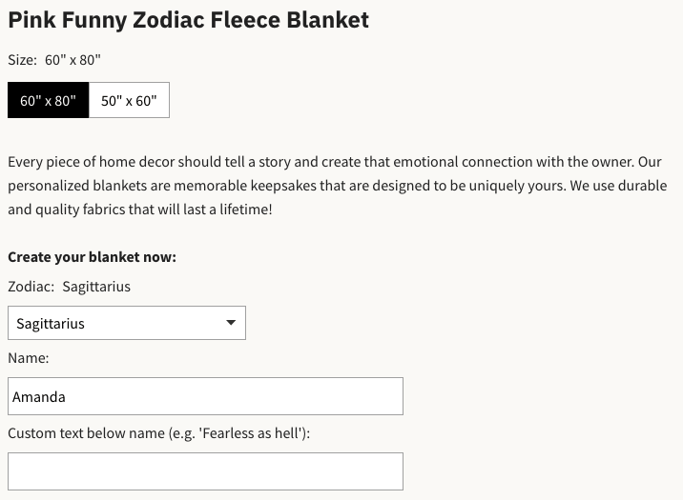
Task: Click the 'Zodiac:' label above the dropdown
Action: 31,286
